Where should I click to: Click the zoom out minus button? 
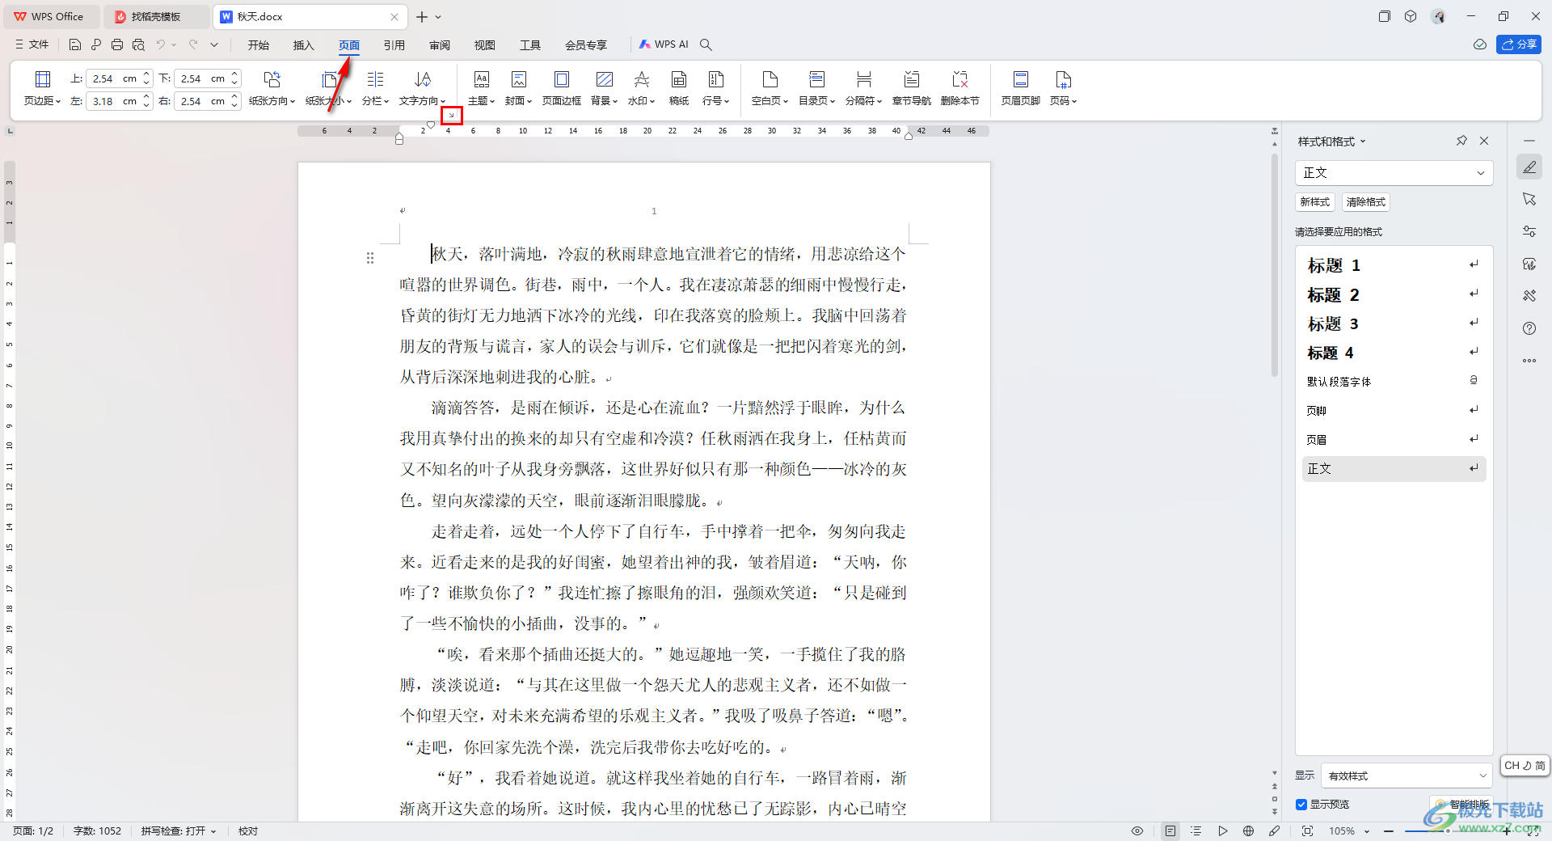tap(1389, 831)
